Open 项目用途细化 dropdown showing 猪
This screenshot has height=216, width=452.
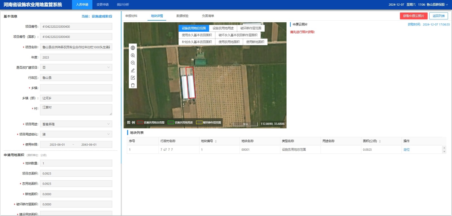coord(76,134)
